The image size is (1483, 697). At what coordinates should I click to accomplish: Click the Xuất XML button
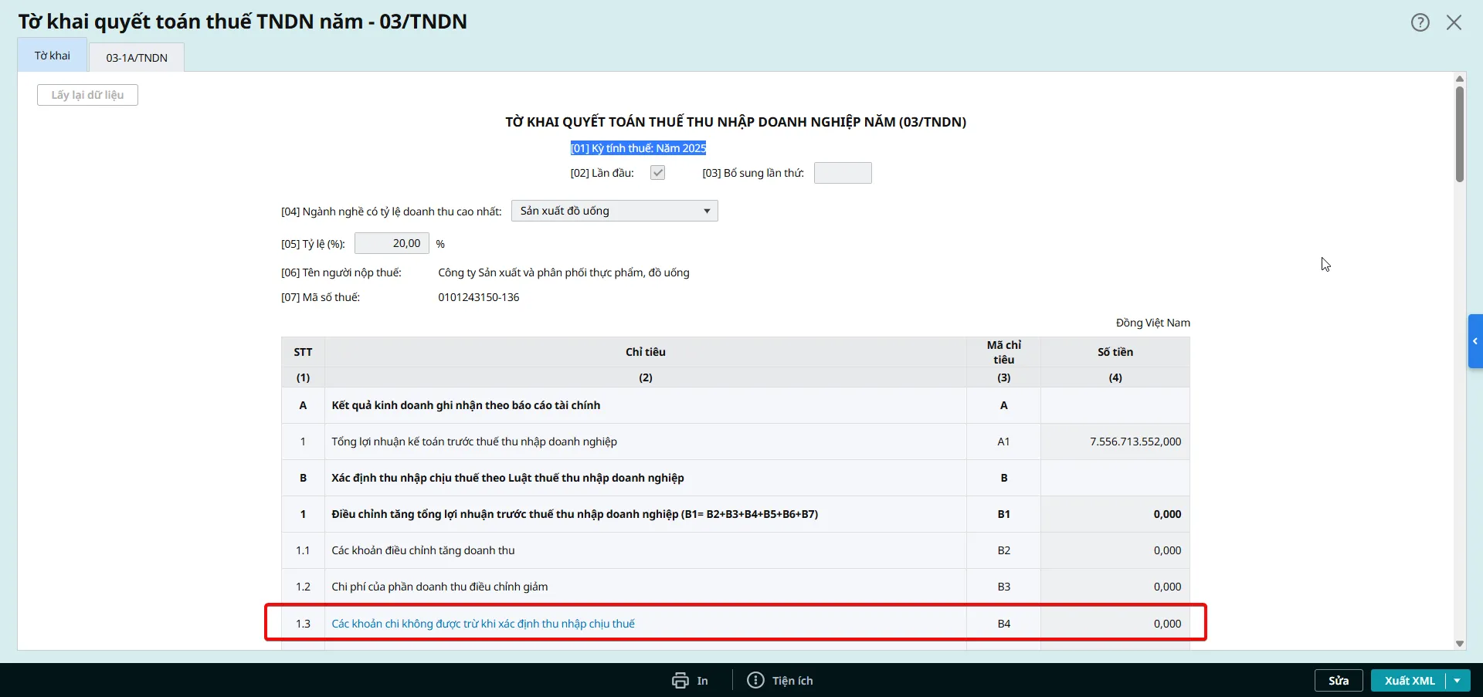[1409, 680]
